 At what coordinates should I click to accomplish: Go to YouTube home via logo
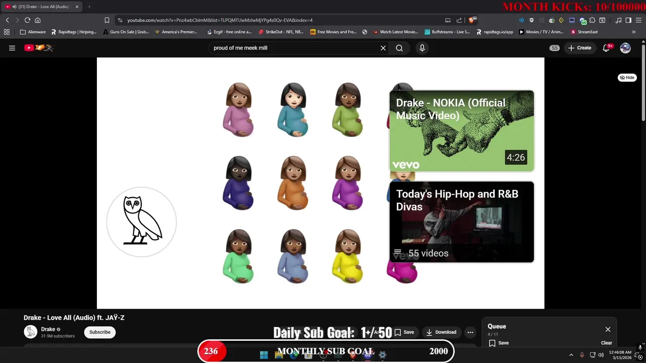[39, 48]
